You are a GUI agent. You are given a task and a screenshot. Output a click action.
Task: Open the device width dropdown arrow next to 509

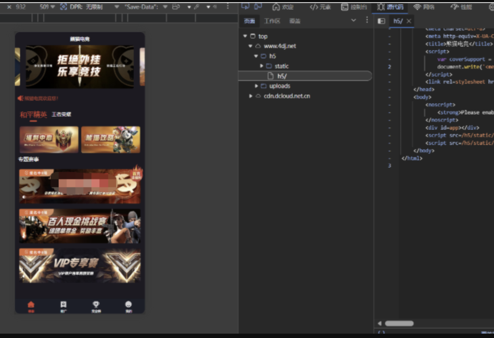[x=53, y=7]
